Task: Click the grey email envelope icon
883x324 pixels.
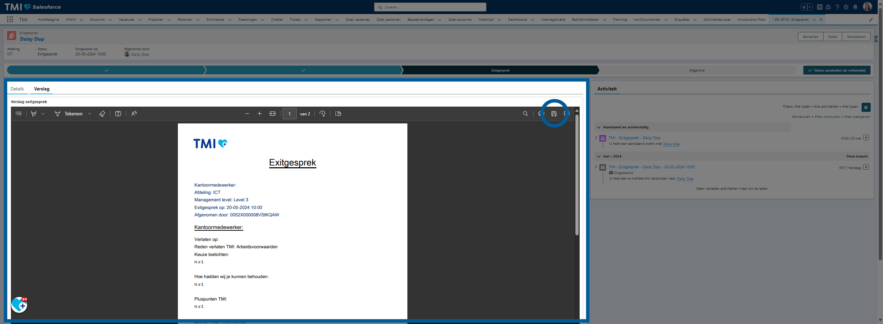Action: click(x=602, y=167)
